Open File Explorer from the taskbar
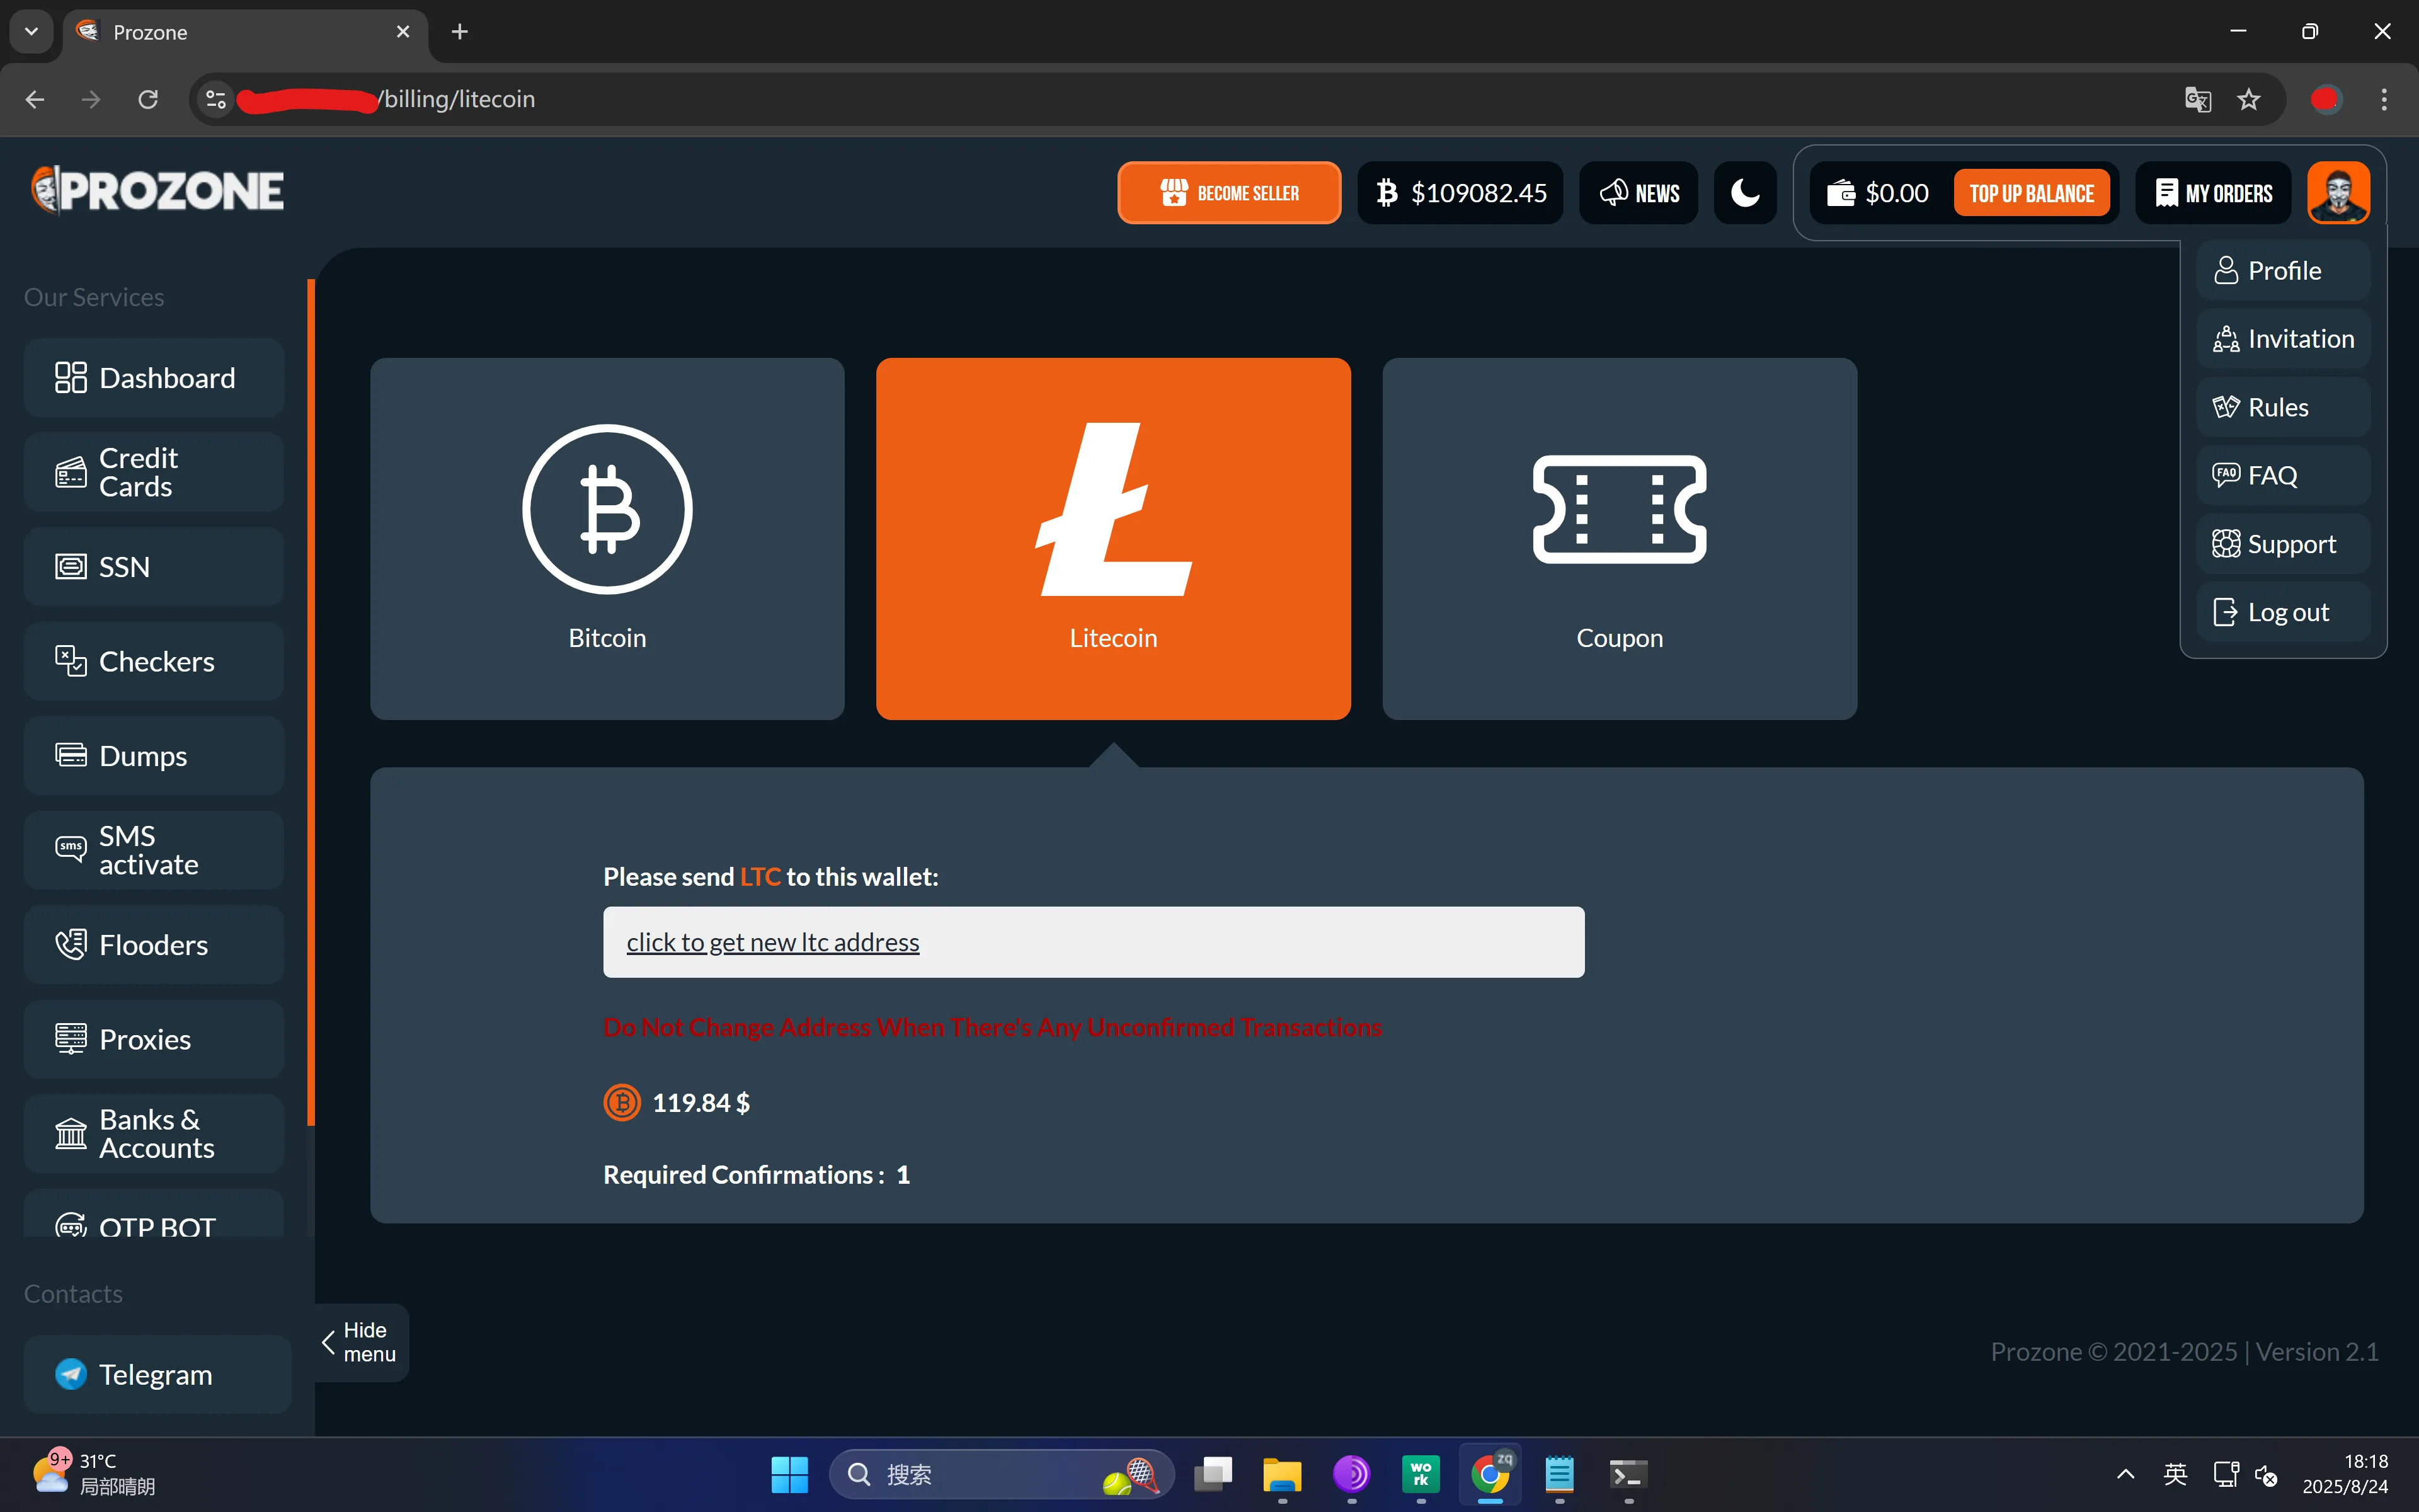This screenshot has height=1512, width=2419. coord(1281,1474)
